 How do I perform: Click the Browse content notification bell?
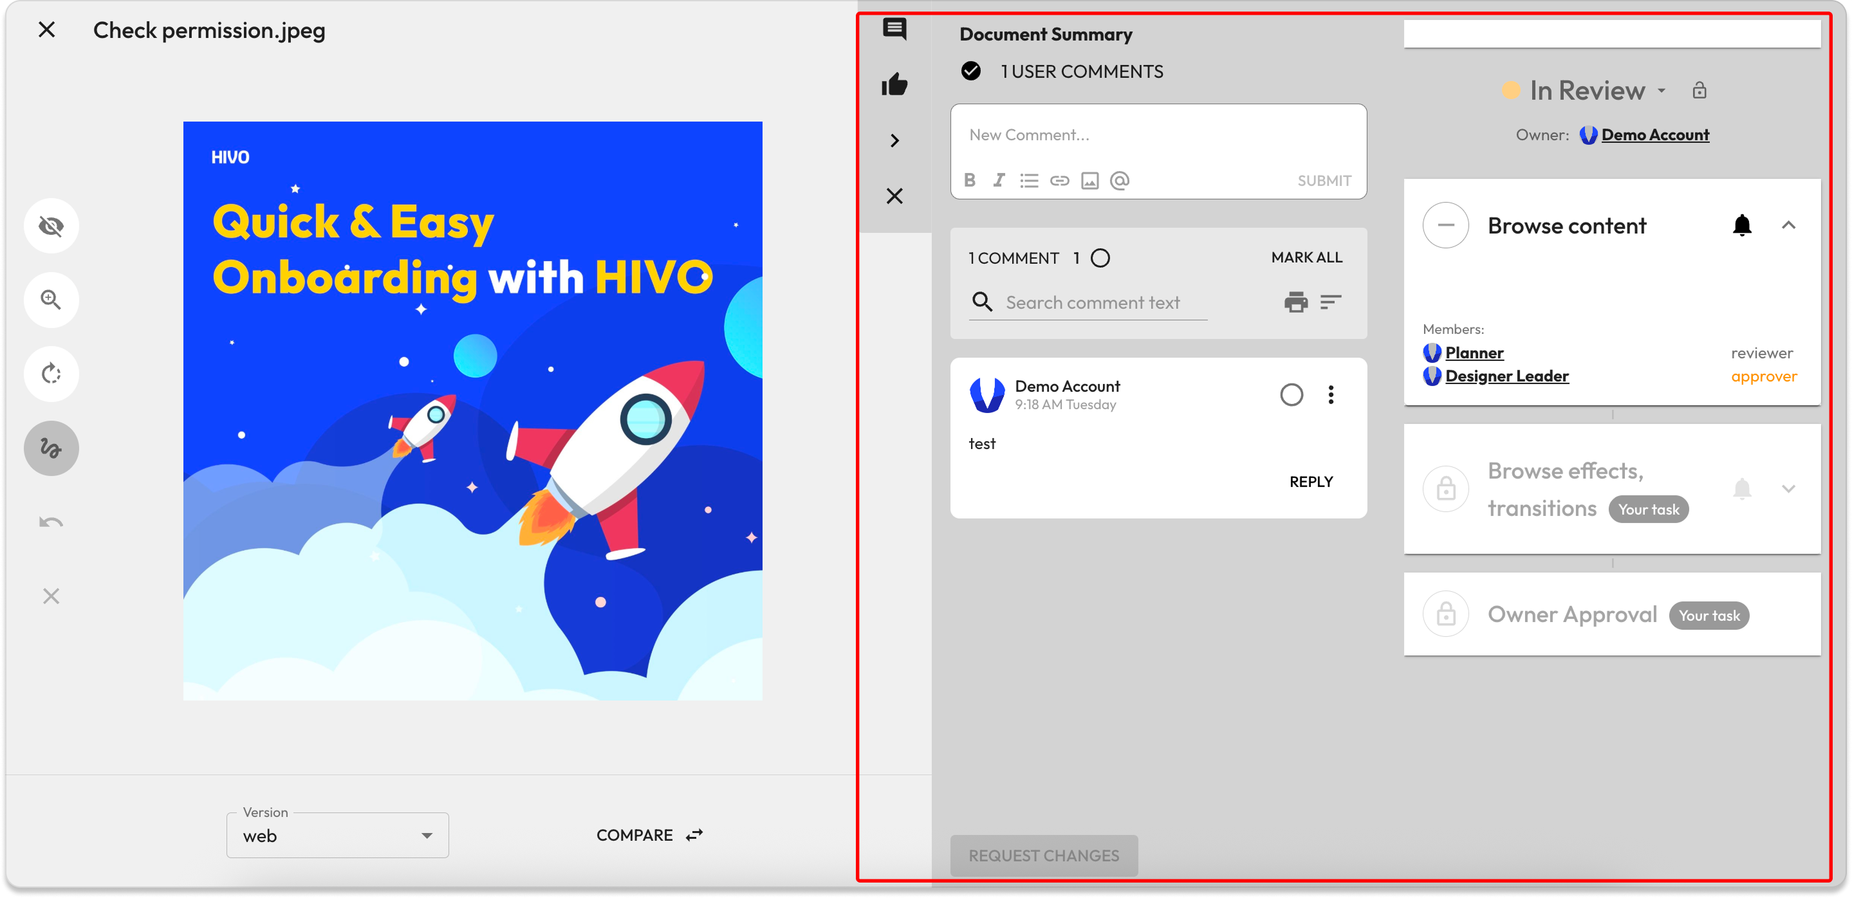(1741, 226)
